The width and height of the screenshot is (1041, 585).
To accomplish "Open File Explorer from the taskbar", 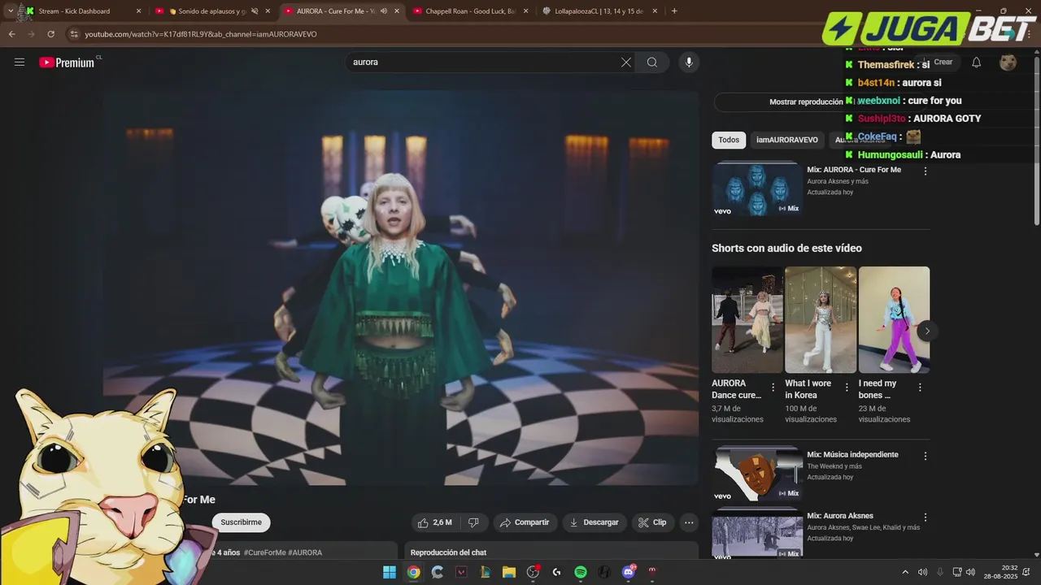I will [x=509, y=572].
